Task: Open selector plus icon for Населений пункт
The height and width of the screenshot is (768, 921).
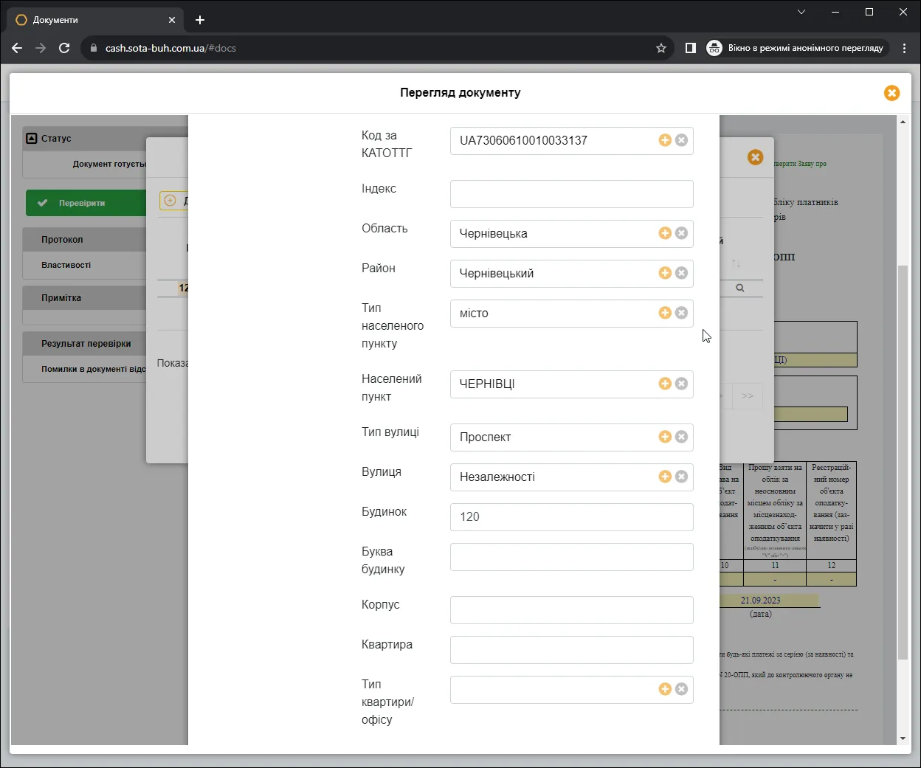Action: [665, 384]
